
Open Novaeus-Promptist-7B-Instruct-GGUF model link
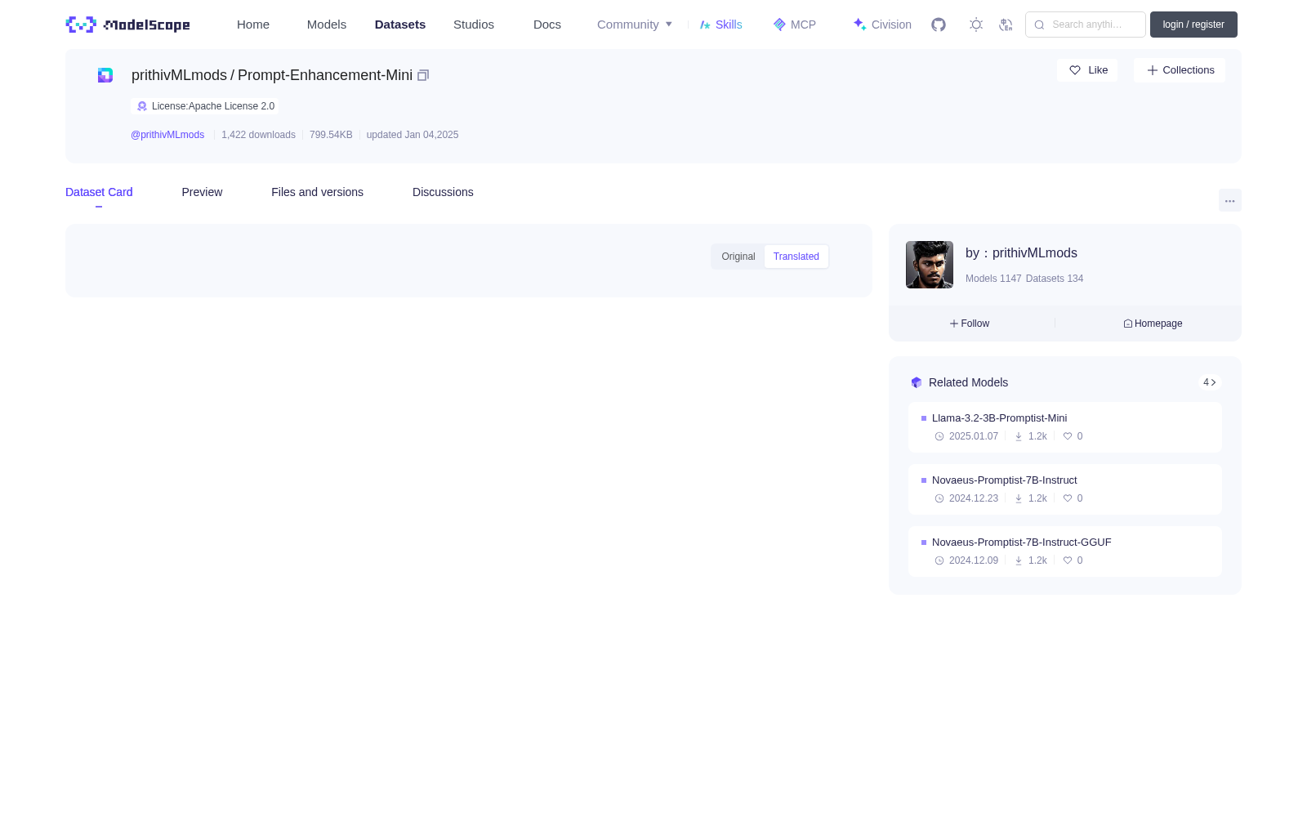coord(1021,542)
